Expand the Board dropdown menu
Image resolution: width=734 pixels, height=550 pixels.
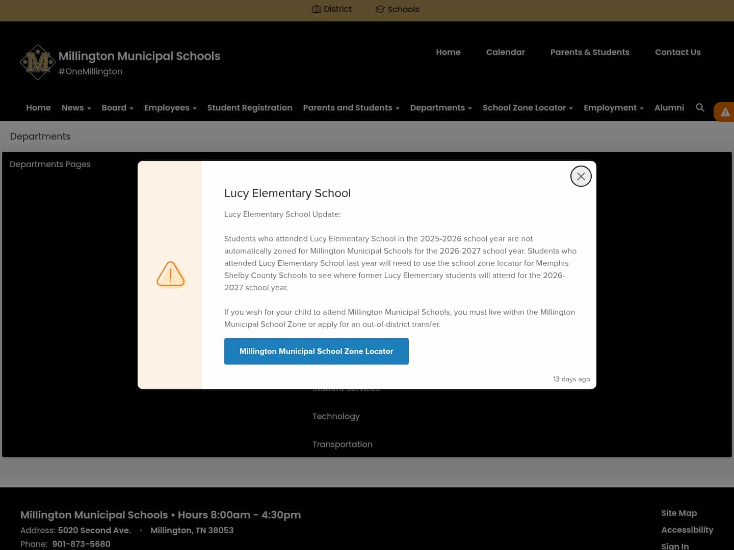(117, 107)
